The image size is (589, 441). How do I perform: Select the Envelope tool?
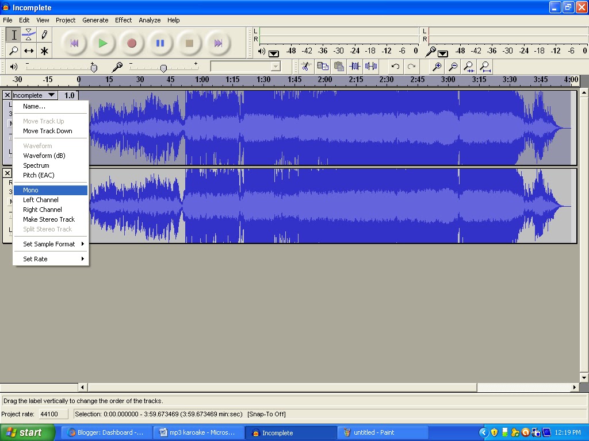pyautogui.click(x=30, y=34)
